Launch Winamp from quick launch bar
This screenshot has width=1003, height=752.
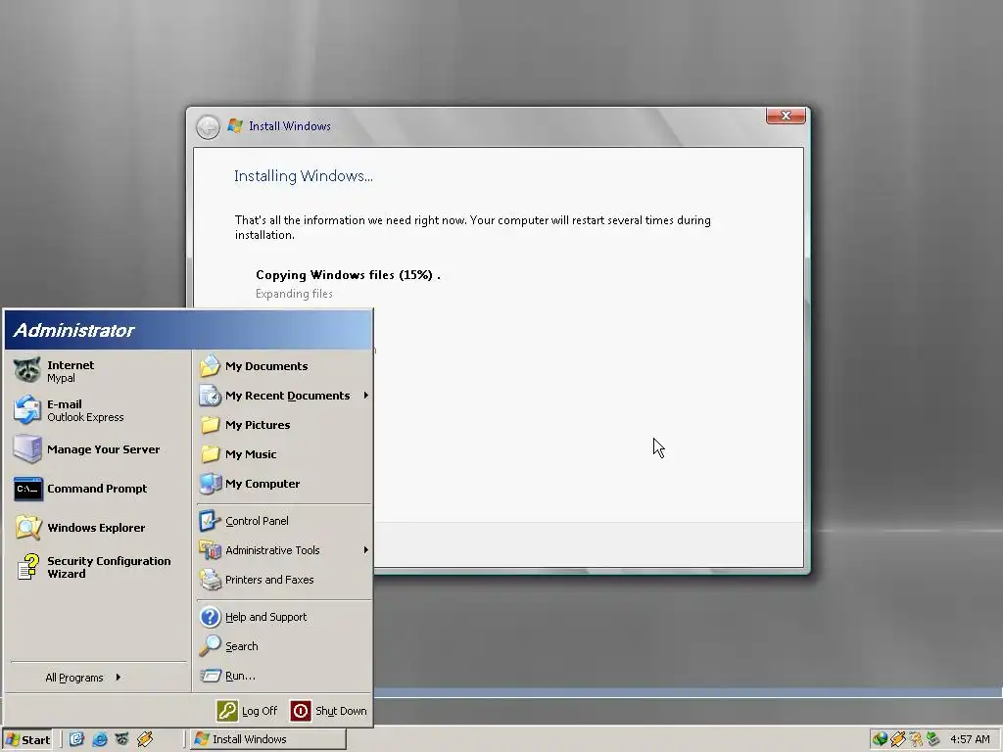(x=145, y=739)
